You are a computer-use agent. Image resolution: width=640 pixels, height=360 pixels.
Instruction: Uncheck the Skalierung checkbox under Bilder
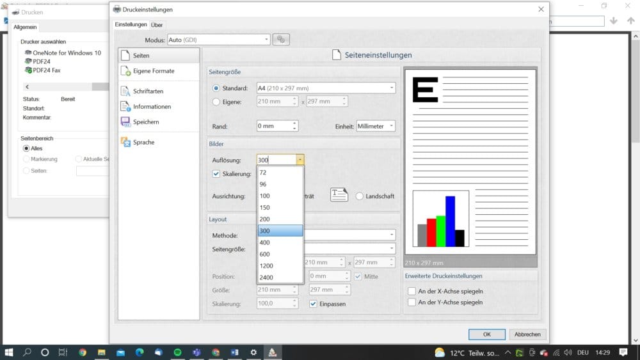pyautogui.click(x=216, y=174)
